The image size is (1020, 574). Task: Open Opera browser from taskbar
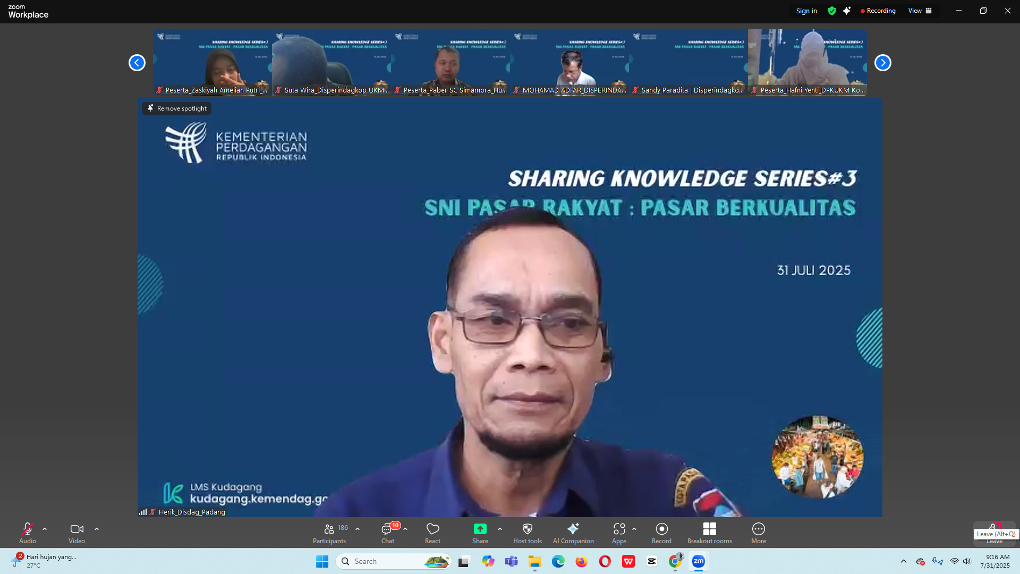605,561
